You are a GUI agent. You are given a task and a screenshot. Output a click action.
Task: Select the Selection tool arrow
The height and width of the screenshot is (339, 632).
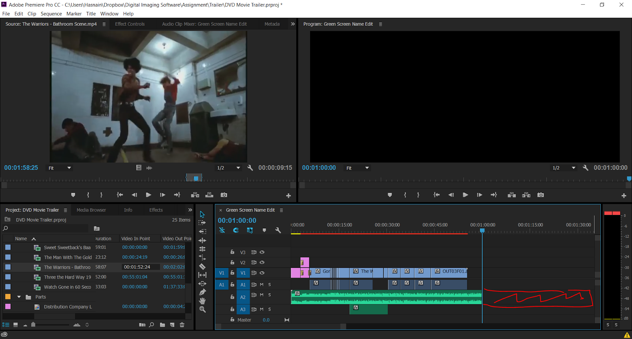[202, 214]
